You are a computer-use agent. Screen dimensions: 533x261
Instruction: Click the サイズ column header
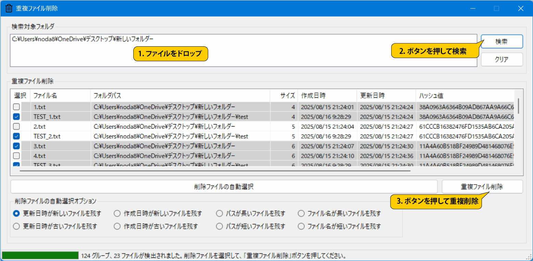(x=287, y=95)
